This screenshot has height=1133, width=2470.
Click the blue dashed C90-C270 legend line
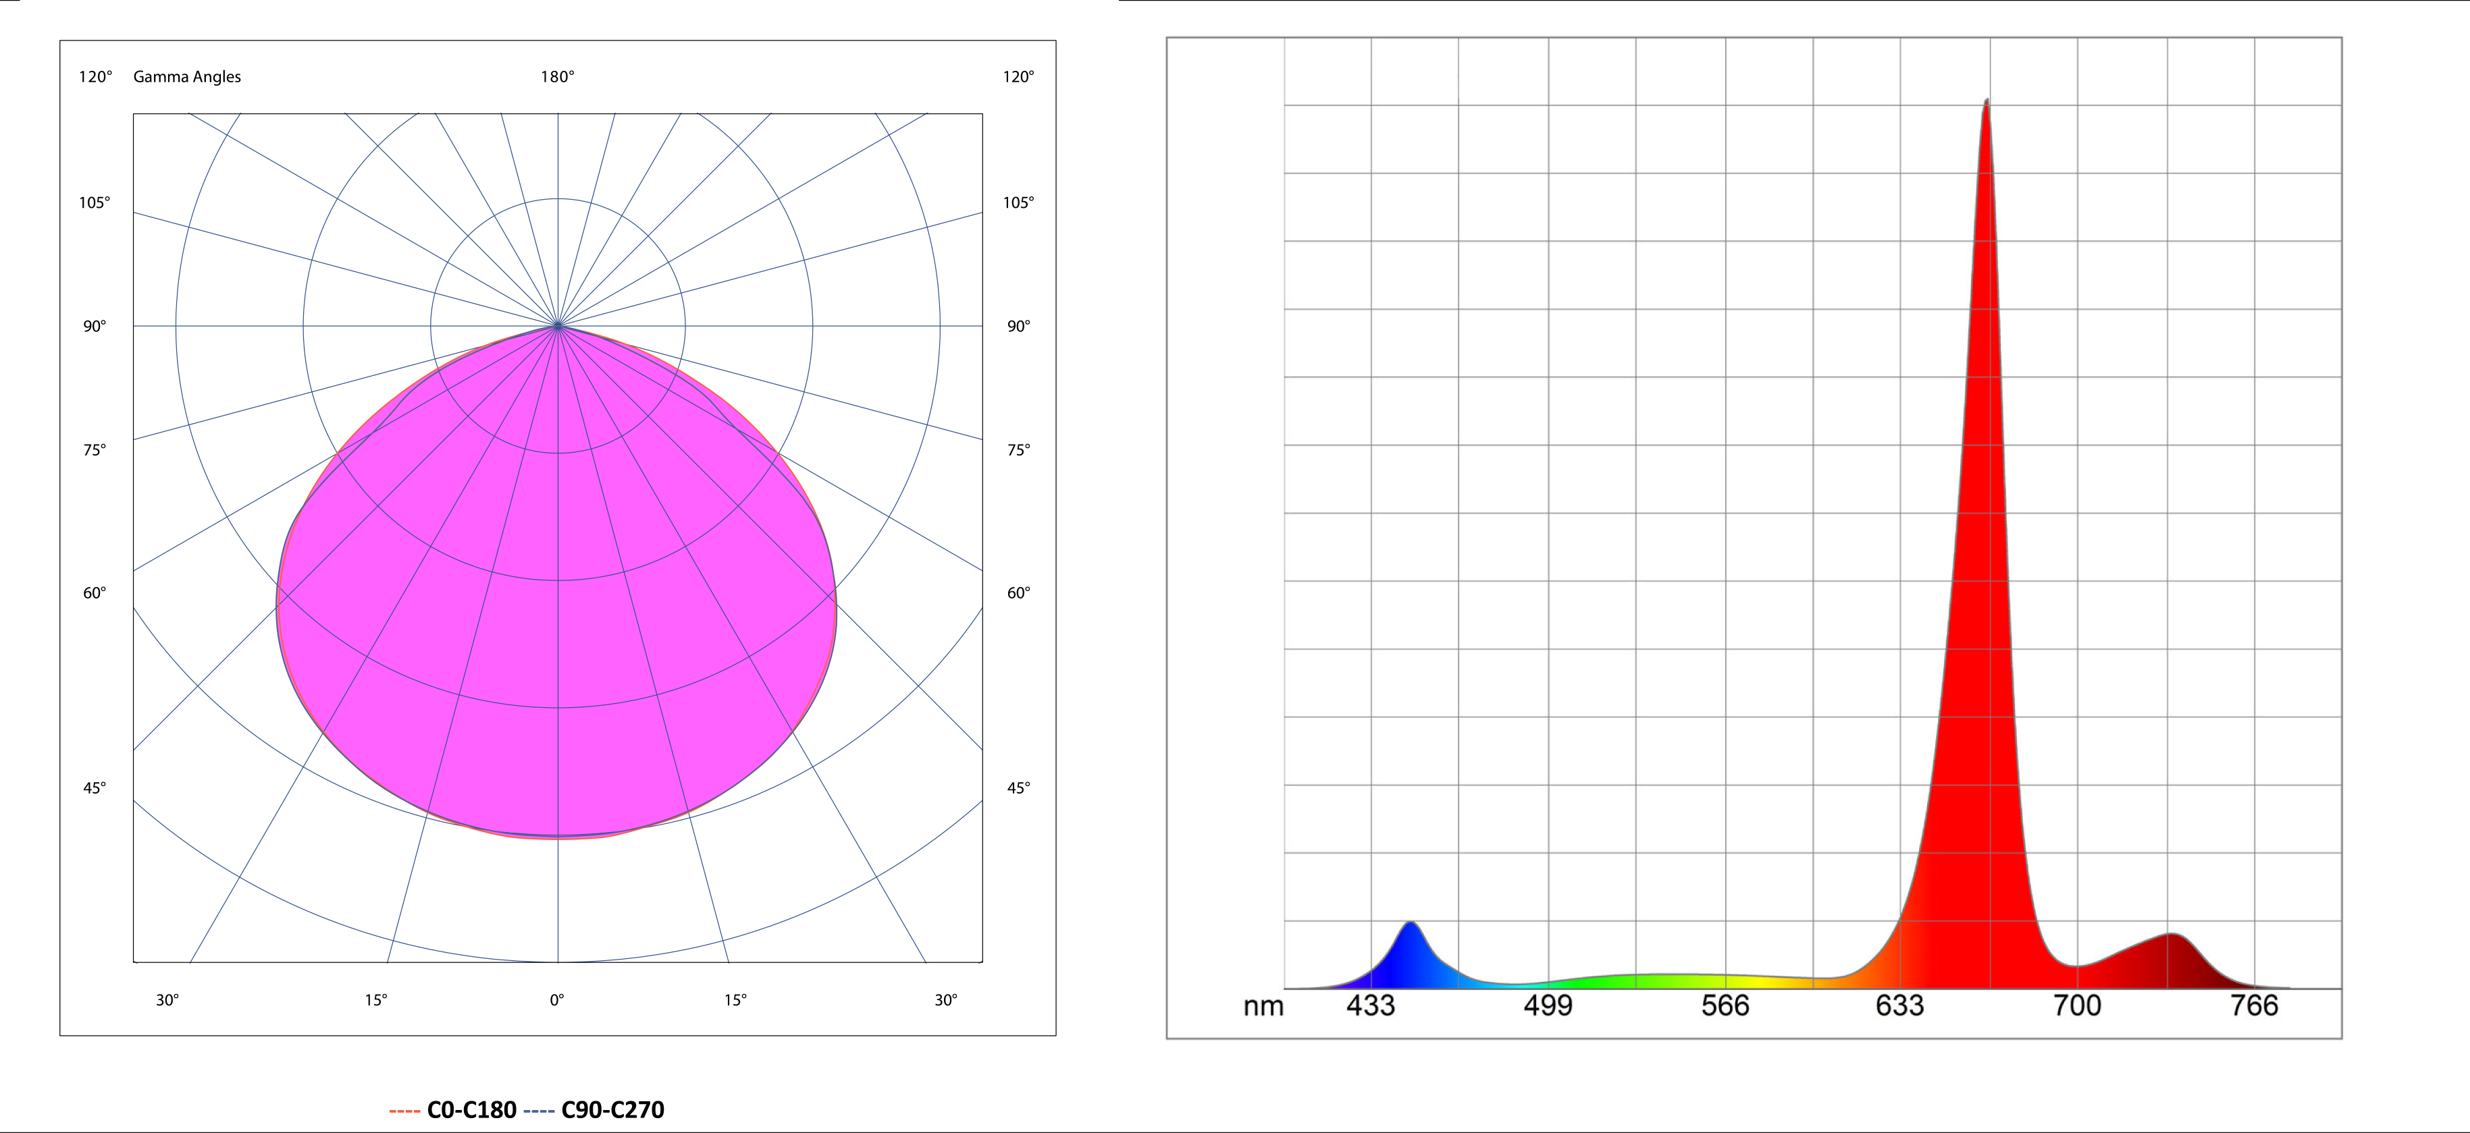[x=539, y=1111]
